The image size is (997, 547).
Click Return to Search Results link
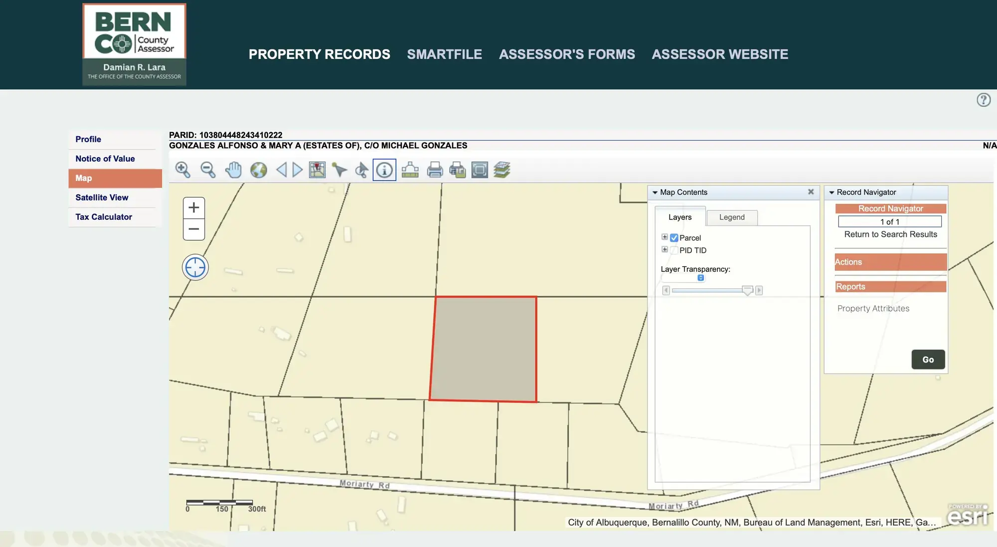(x=890, y=234)
